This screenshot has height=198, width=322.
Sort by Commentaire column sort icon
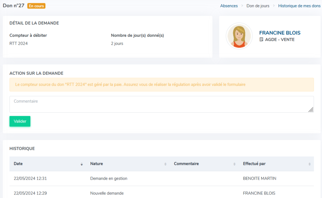click(234, 164)
